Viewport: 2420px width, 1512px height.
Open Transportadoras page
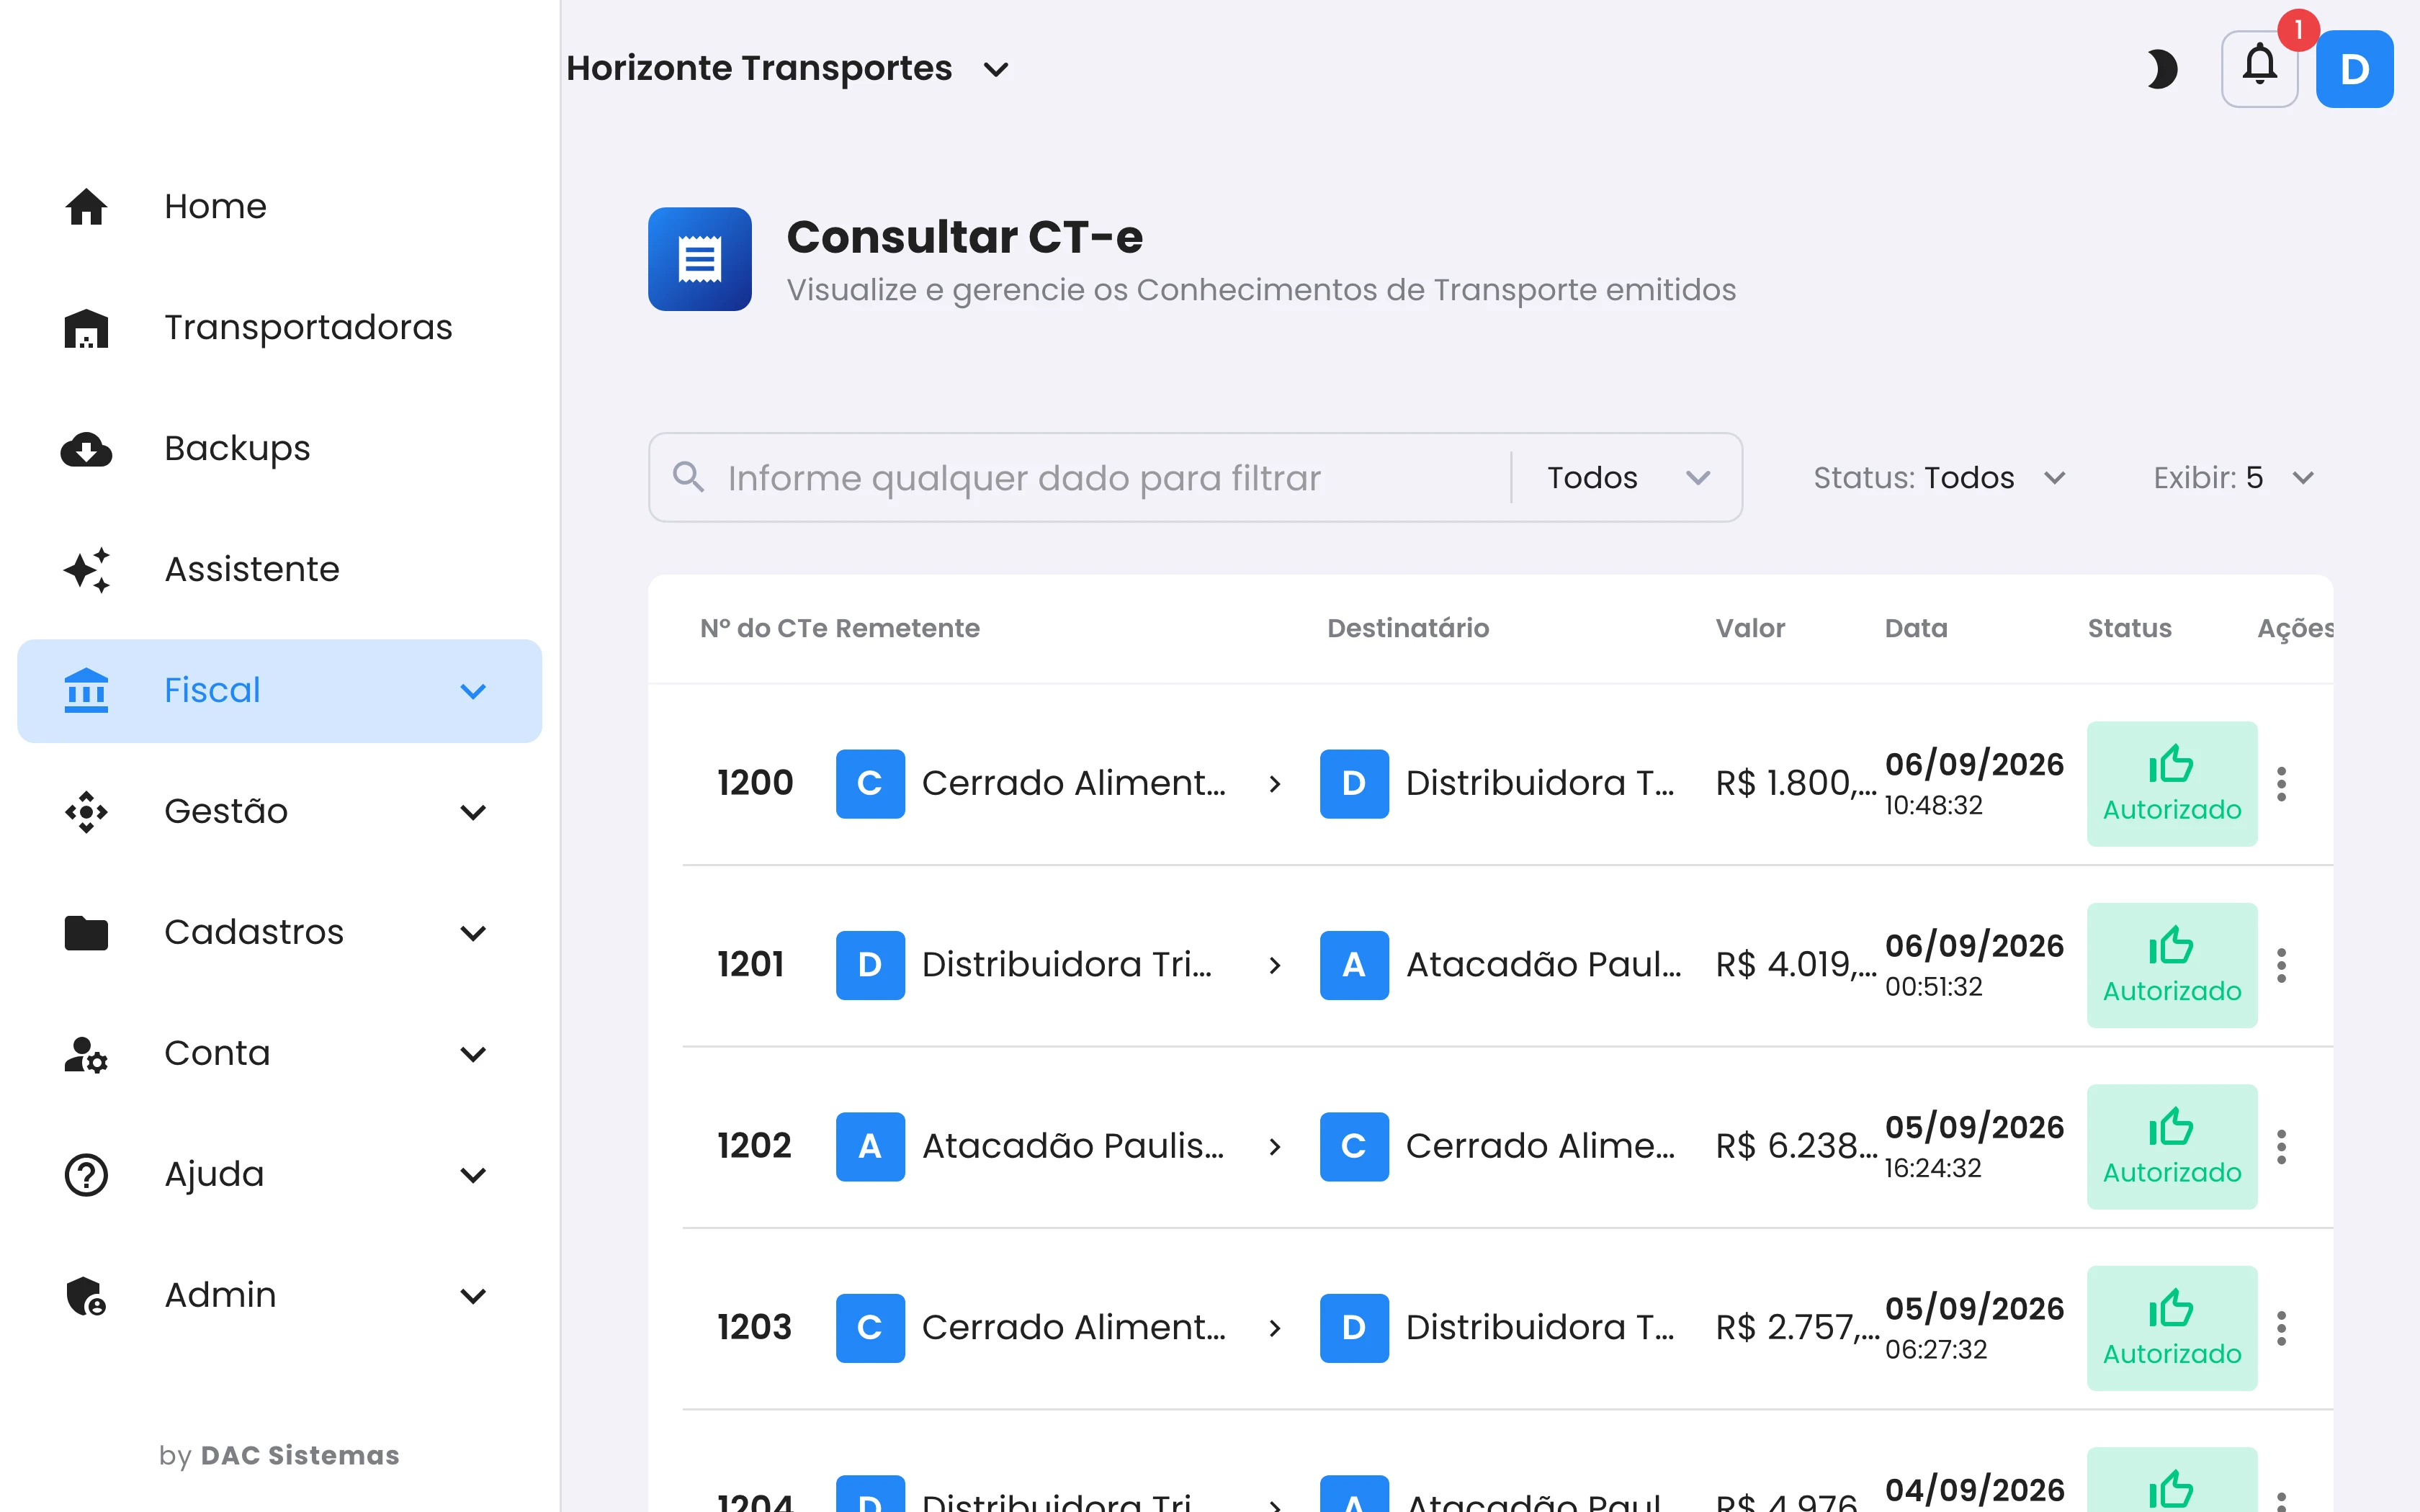point(280,328)
